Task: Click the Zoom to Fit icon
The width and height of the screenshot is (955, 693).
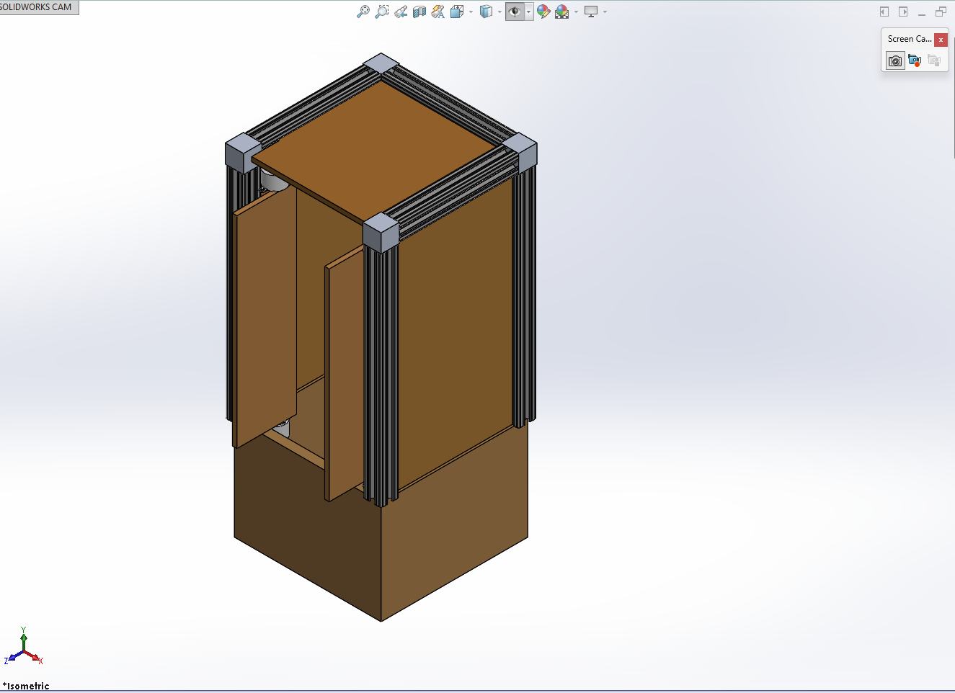Action: coord(363,12)
